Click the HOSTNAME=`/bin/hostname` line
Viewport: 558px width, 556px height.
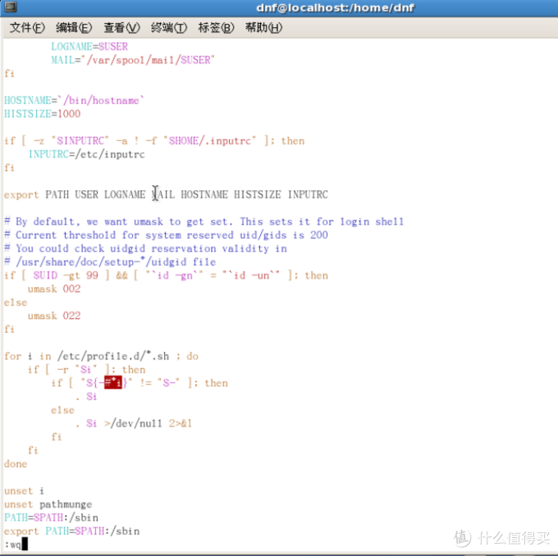click(x=74, y=100)
